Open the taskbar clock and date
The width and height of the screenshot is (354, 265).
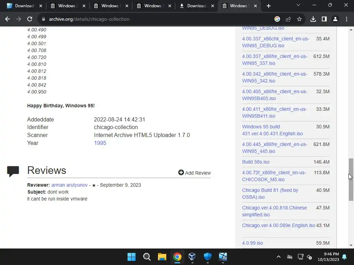[328, 257]
